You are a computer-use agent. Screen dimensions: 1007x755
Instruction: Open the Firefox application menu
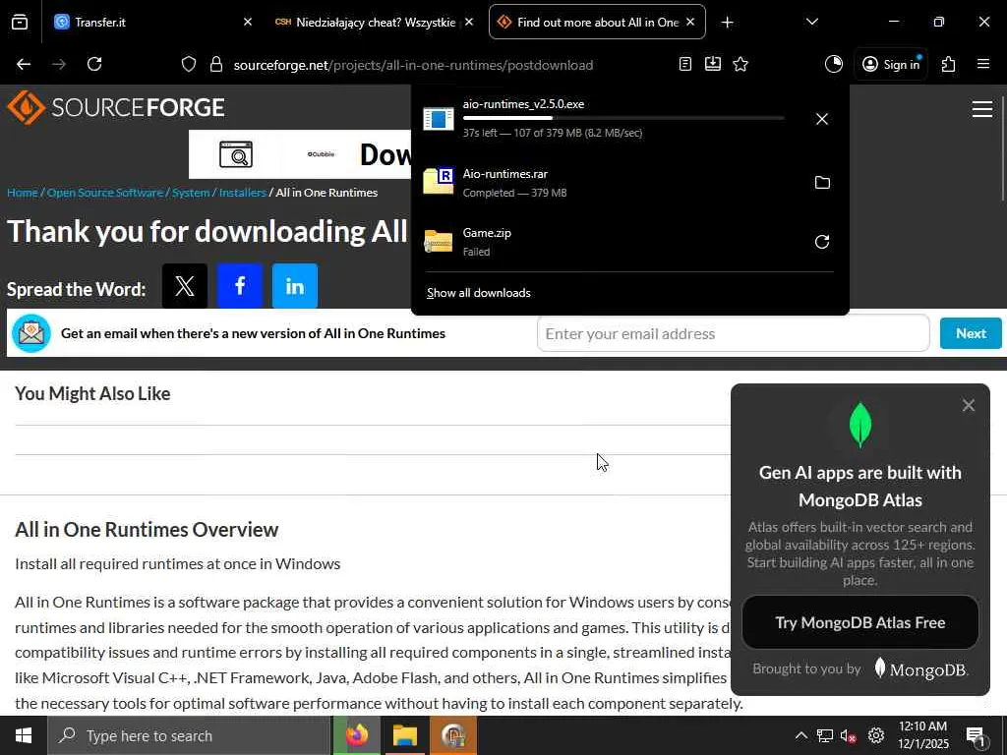(x=983, y=64)
